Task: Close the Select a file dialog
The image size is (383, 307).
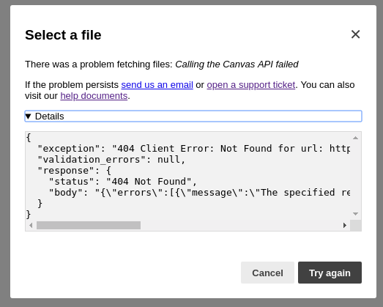Action: [x=355, y=34]
